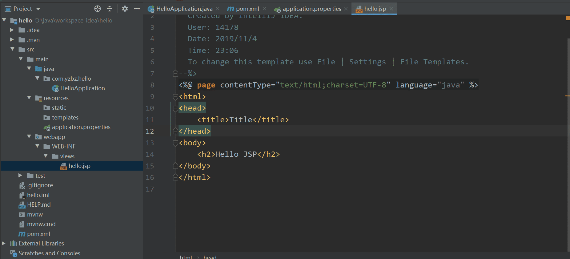Collapse the webapp folder

click(x=29, y=136)
